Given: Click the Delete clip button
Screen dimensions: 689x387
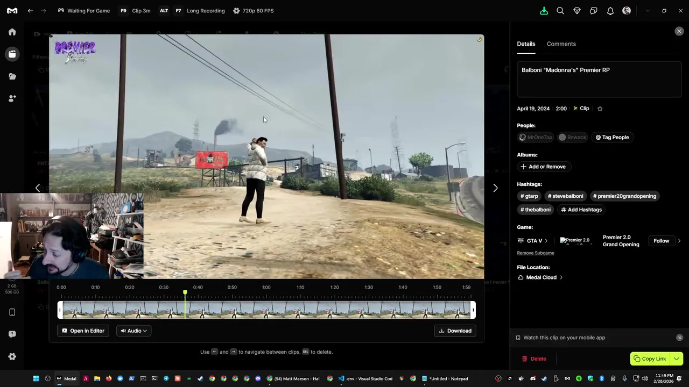Looking at the screenshot, I should 534,359.
